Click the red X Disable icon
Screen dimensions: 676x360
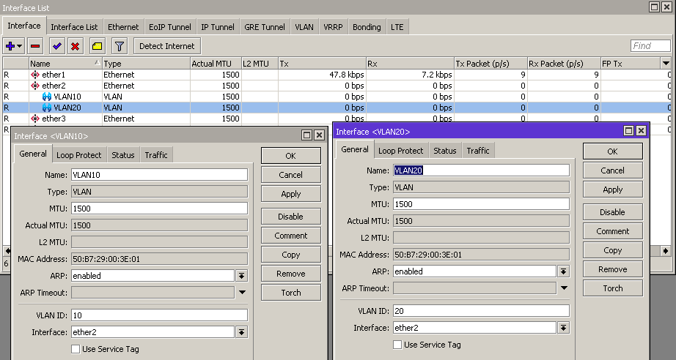tap(76, 46)
